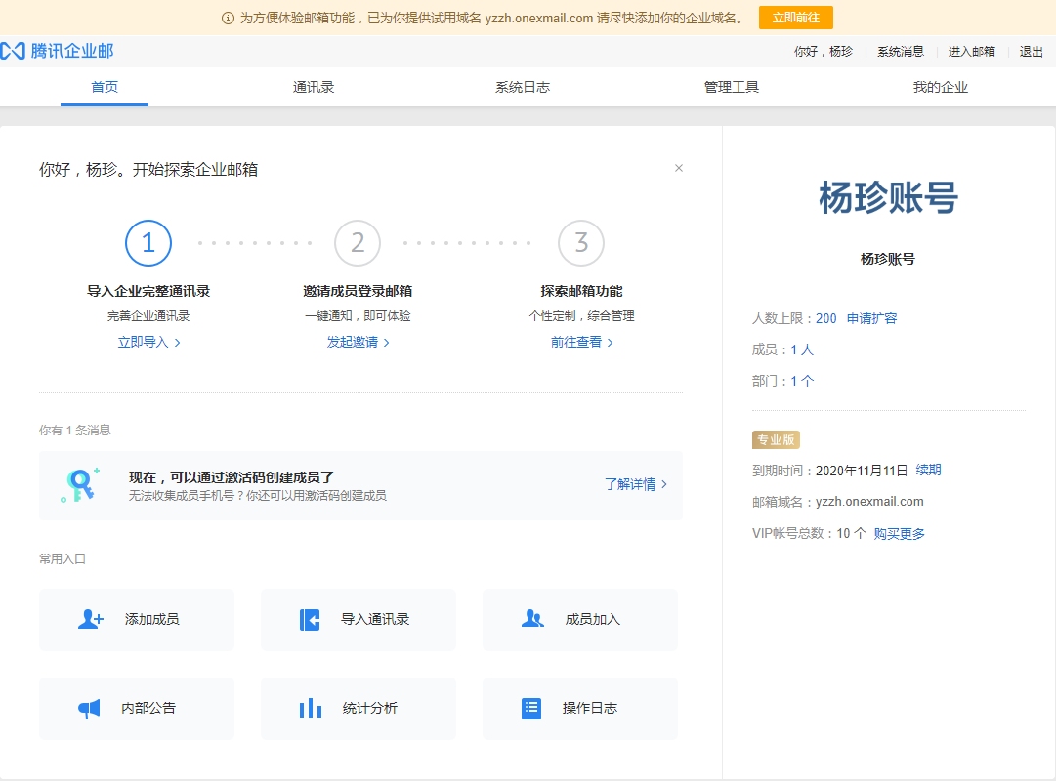This screenshot has width=1056, height=781.
Task: Open the 操作日志 (Operation Log) icon
Action: click(531, 708)
